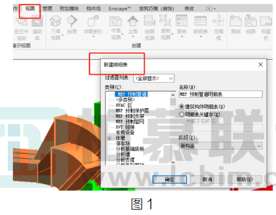276x215 pixels.
Task: Open the 阶段 新构造 dropdown
Action: pos(221,146)
